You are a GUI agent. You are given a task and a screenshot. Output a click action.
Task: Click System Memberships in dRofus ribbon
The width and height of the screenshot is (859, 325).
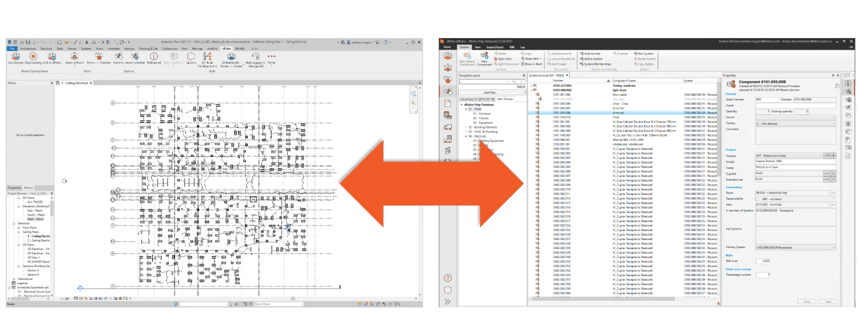point(596,64)
